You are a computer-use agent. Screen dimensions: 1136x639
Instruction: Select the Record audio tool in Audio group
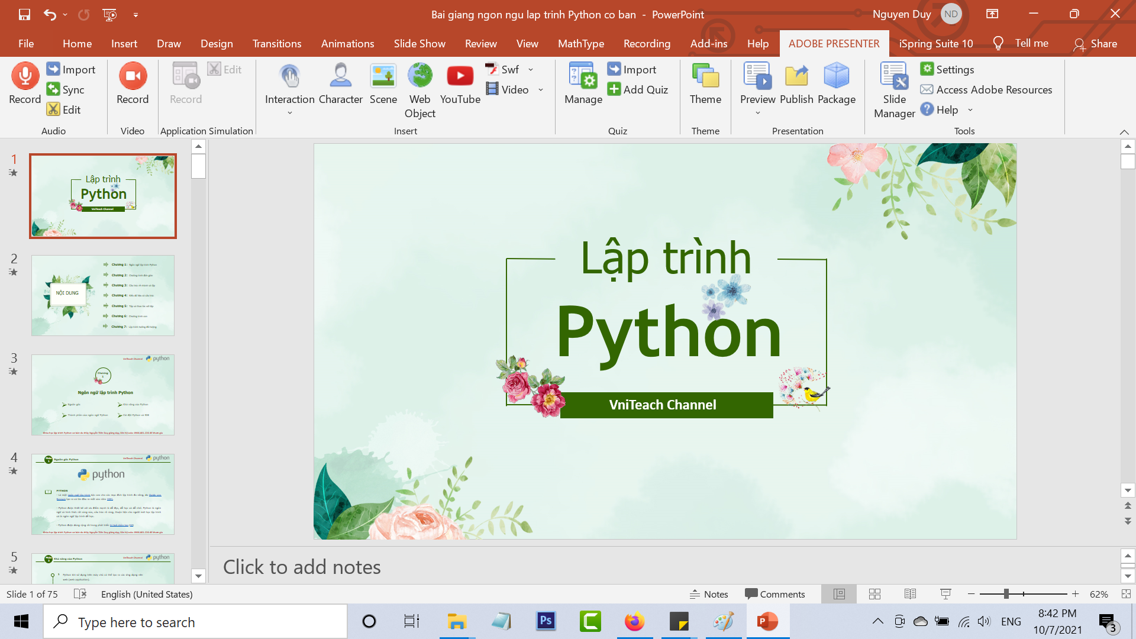pyautogui.click(x=24, y=83)
